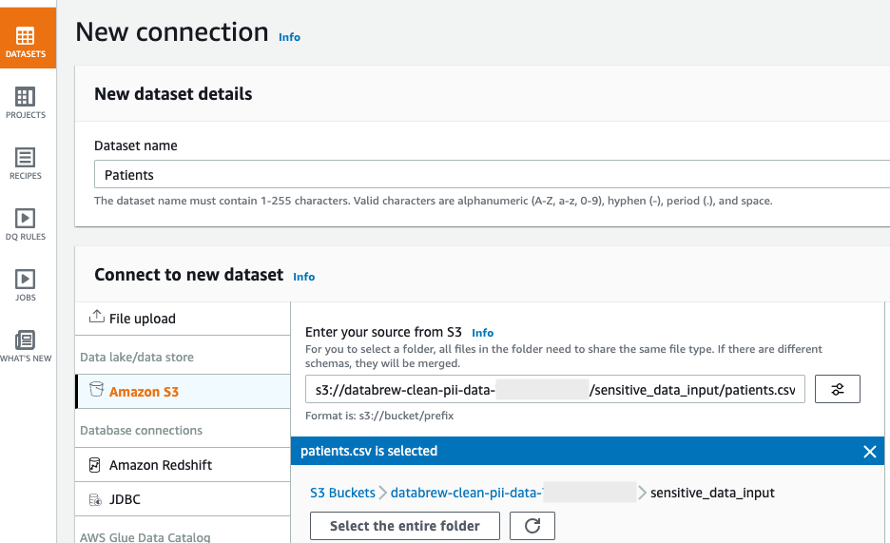This screenshot has height=543, width=890.
Task: Open Info link beside Connect to new dataset
Action: [303, 277]
